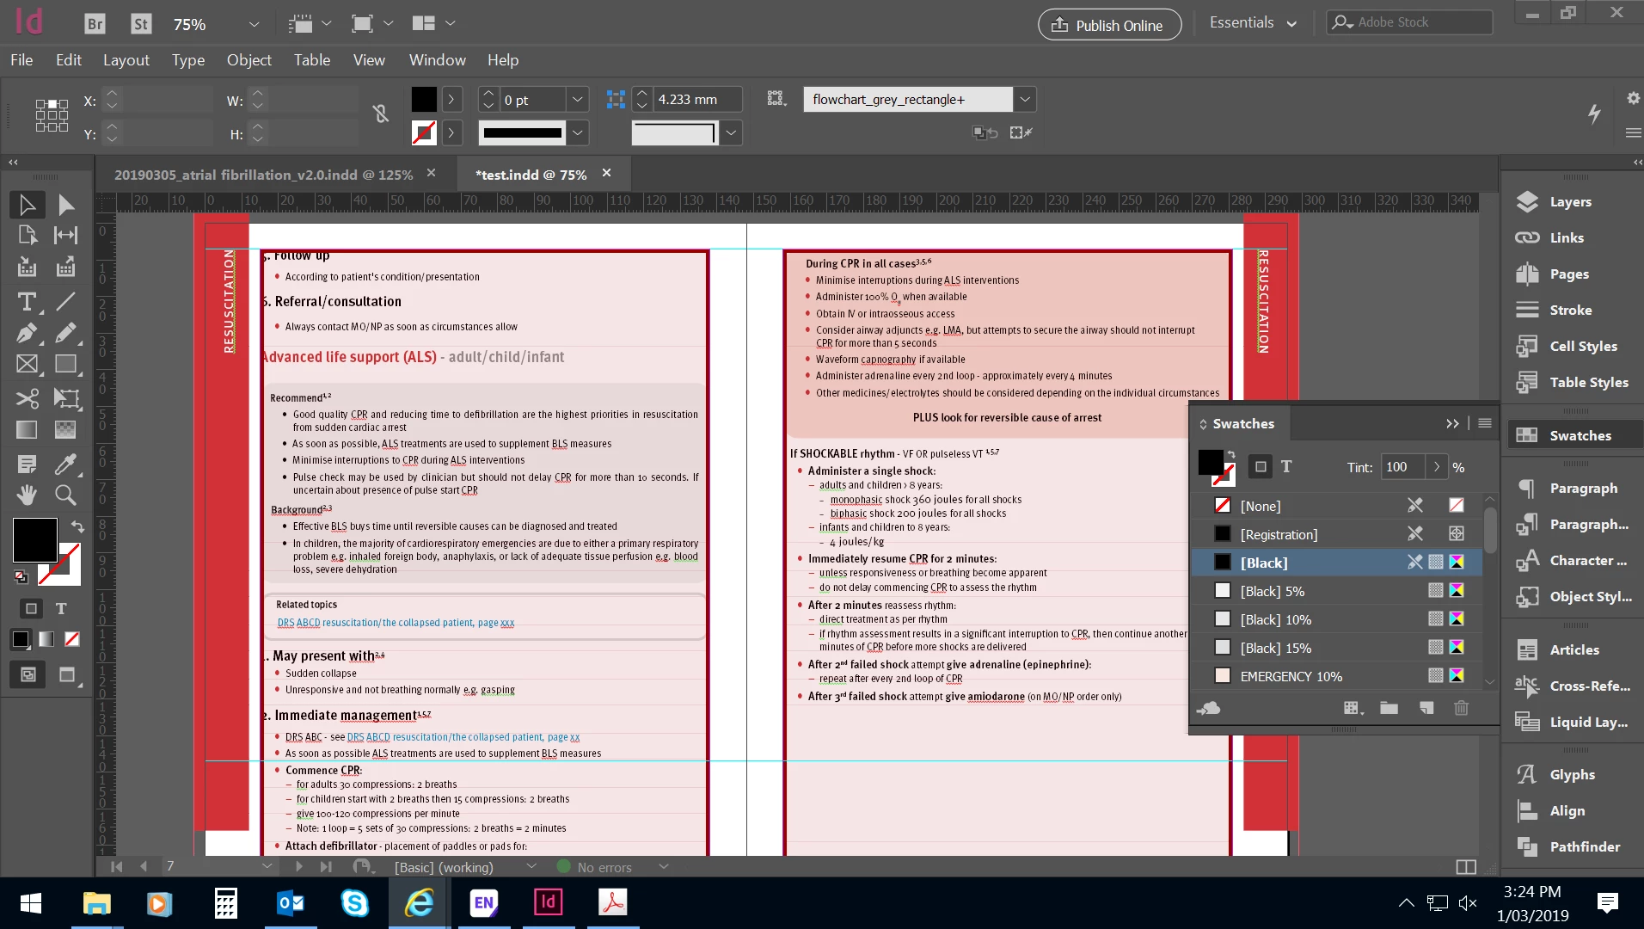The height and width of the screenshot is (929, 1644).
Task: Select the Selection tool
Action: pyautogui.click(x=28, y=204)
